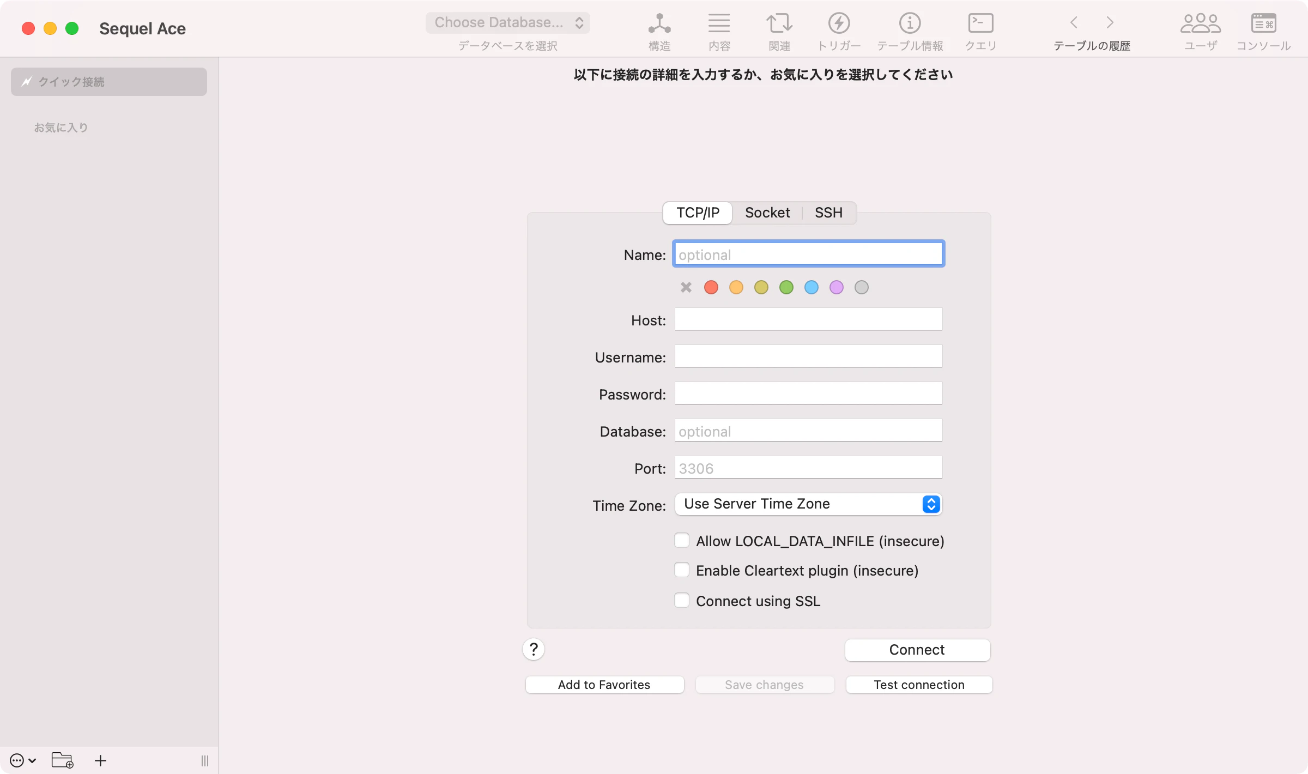Open the ellipsis actions menu in sidebar footer
The height and width of the screenshot is (774, 1308).
tap(23, 760)
